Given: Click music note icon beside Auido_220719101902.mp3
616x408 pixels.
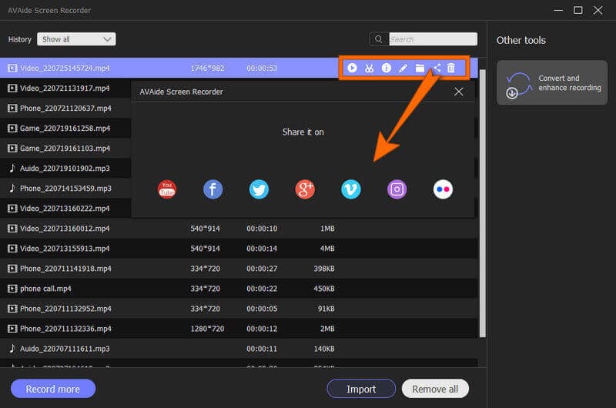Looking at the screenshot, I should tap(12, 168).
